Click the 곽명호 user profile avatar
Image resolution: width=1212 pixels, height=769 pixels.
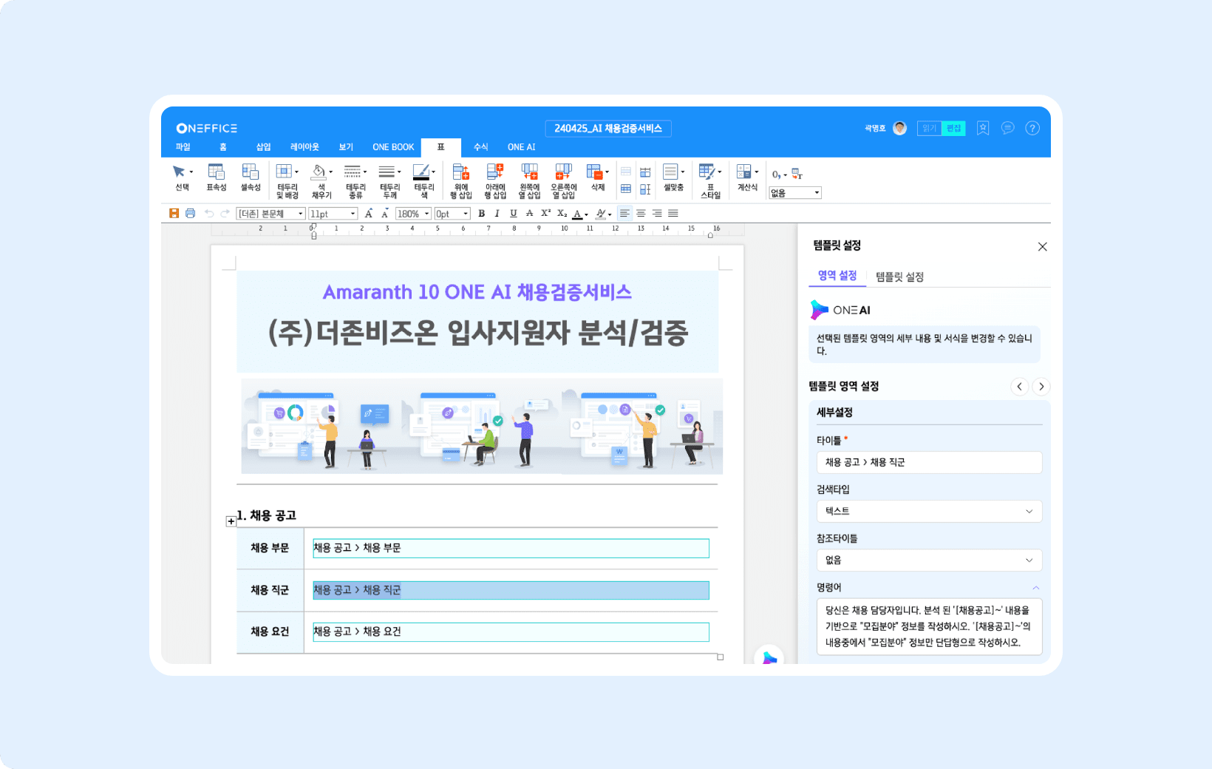pyautogui.click(x=899, y=128)
